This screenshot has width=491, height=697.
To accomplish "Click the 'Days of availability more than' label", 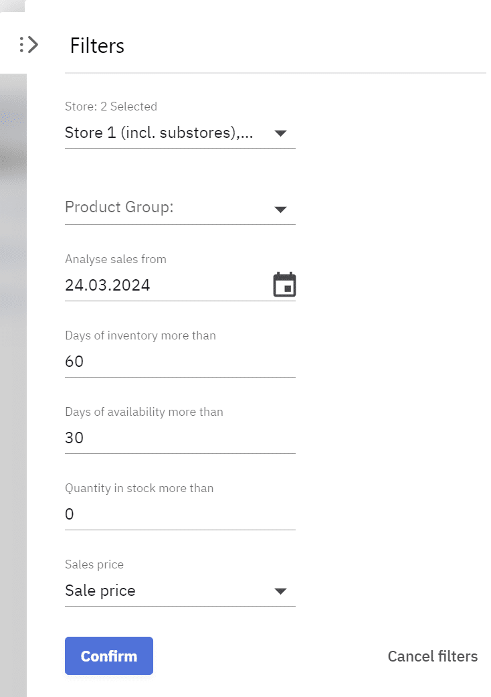I will (x=144, y=412).
